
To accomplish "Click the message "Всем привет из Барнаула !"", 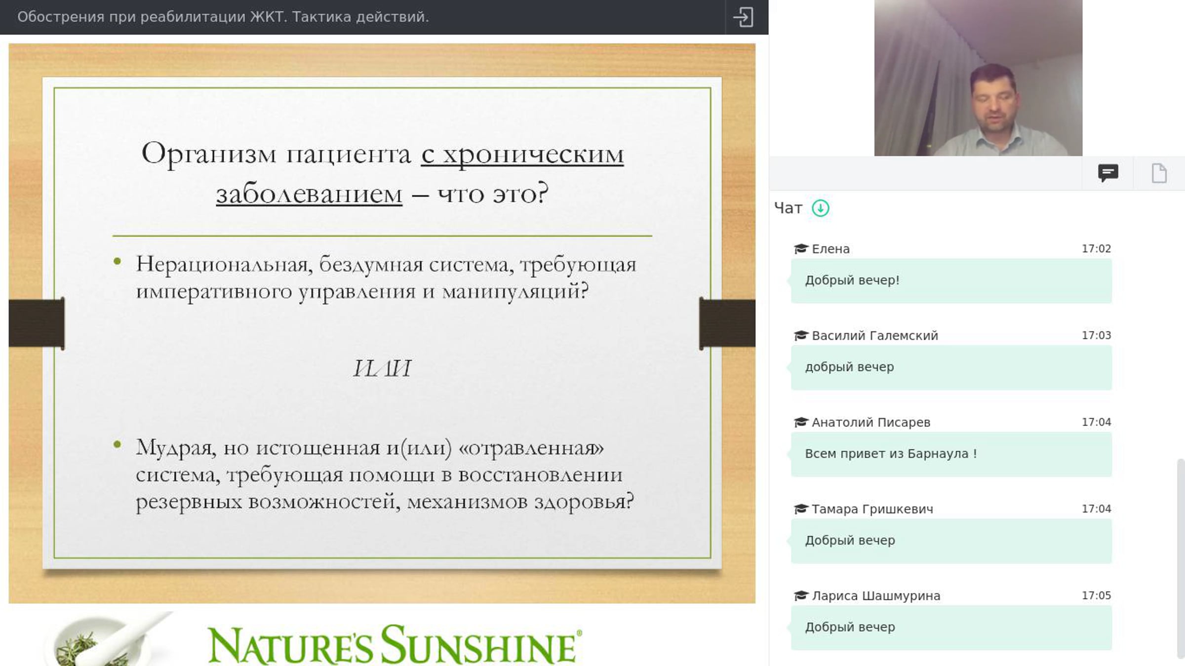I will (951, 454).
